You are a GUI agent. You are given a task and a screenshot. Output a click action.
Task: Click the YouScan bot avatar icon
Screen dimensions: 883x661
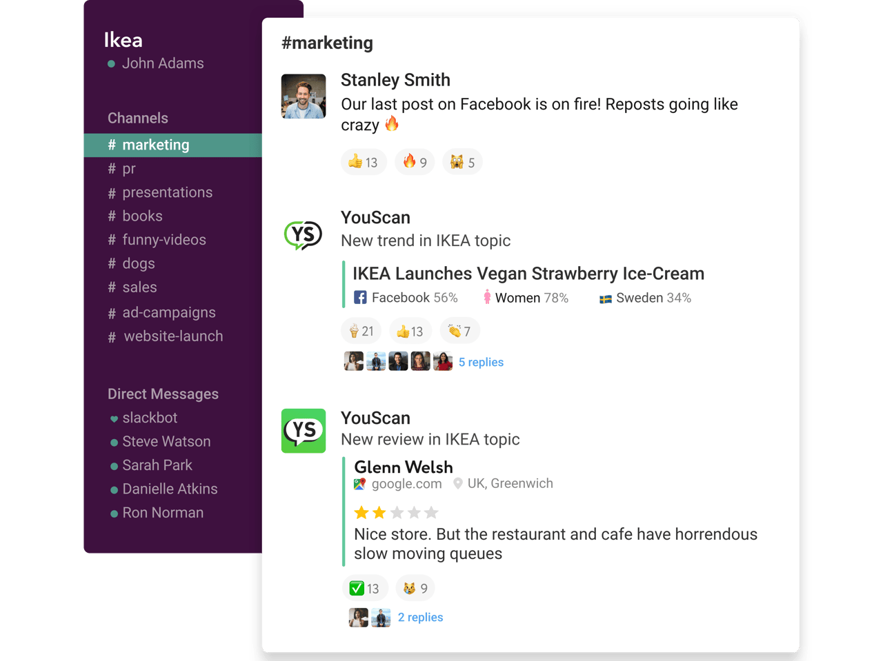pyautogui.click(x=303, y=234)
